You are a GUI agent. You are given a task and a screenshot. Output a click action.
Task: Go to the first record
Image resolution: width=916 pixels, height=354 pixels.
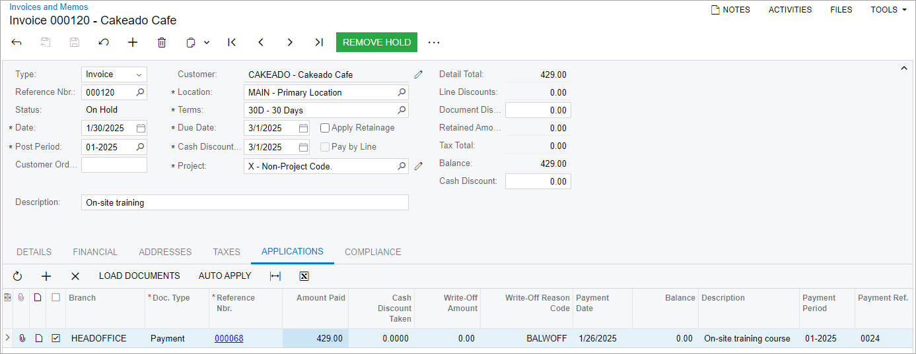pos(232,42)
